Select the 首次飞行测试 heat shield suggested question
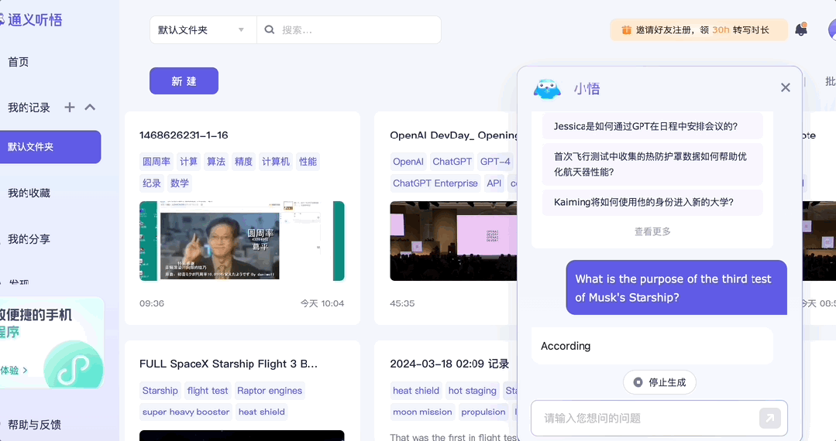The width and height of the screenshot is (836, 441). 652,164
